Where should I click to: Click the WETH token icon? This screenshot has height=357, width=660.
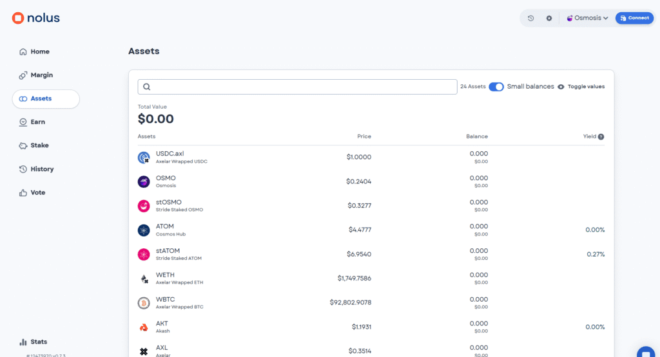[144, 279]
